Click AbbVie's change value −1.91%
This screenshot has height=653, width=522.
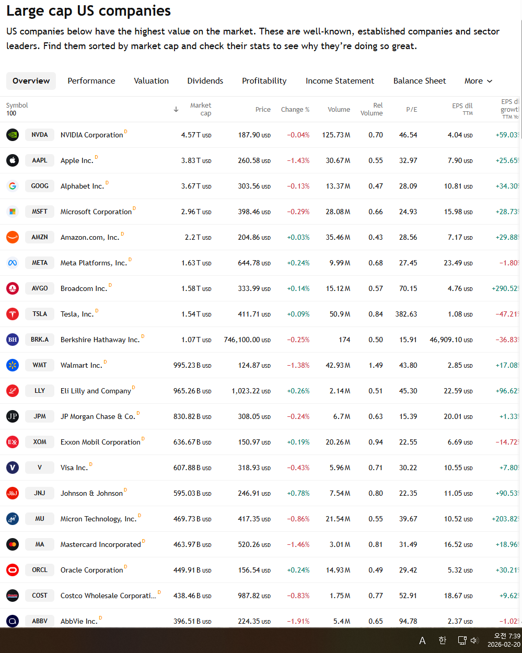pos(298,621)
